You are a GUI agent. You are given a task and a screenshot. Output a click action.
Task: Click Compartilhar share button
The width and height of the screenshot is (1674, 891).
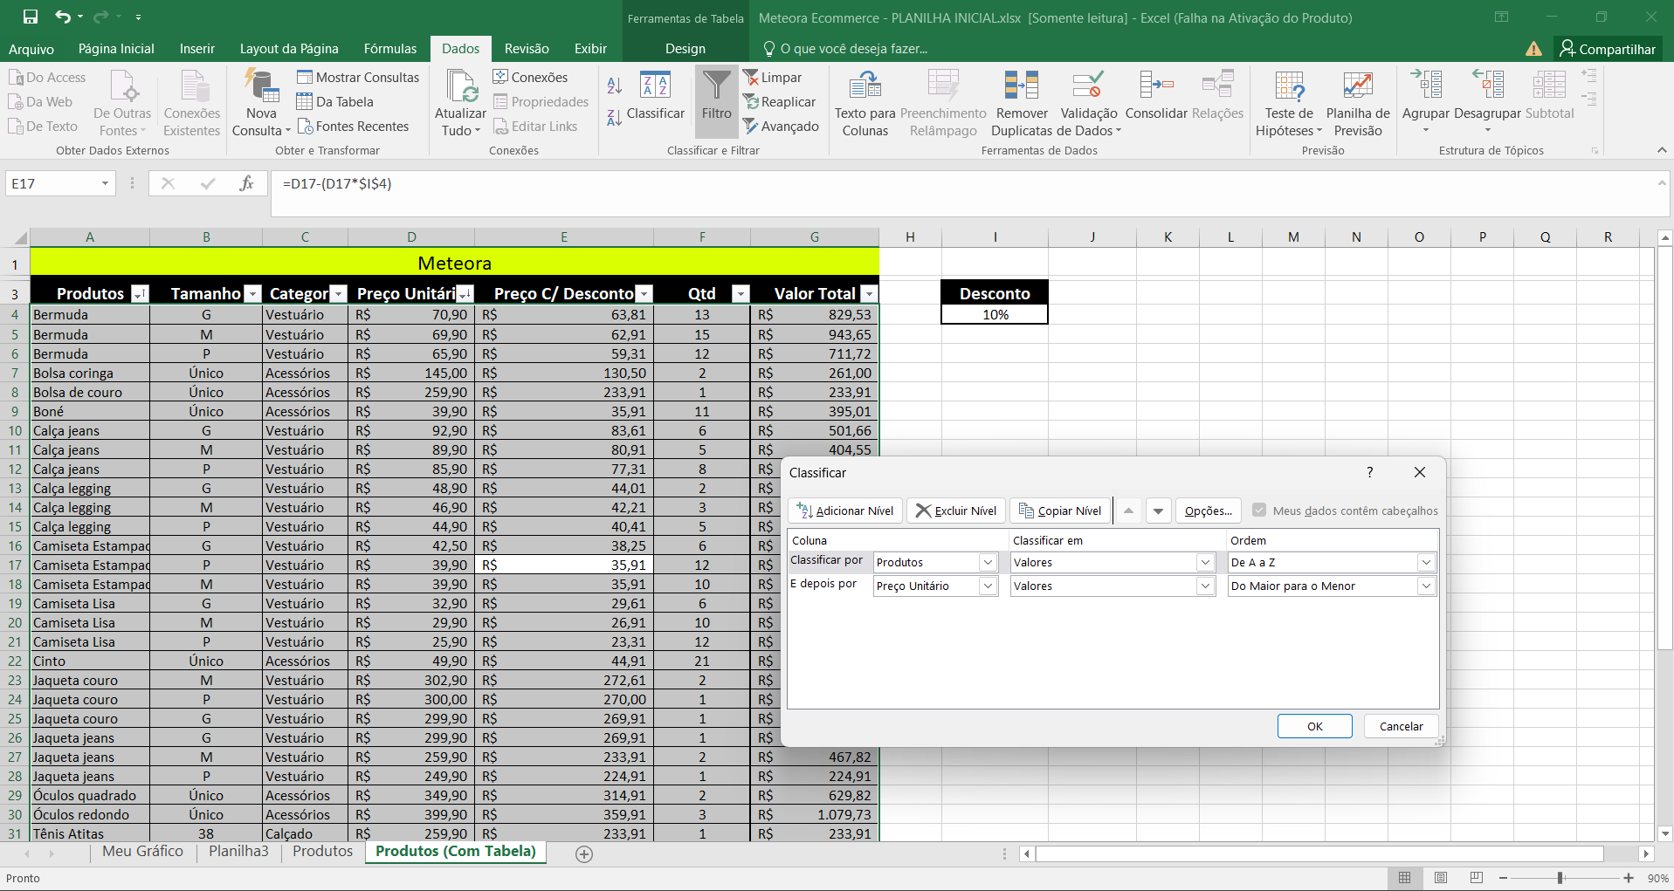(x=1608, y=49)
